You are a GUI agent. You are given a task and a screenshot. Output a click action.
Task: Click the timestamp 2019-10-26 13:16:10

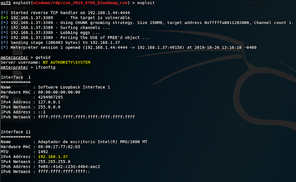[x=218, y=48]
